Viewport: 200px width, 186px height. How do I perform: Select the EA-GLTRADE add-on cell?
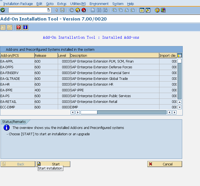coord(17,78)
